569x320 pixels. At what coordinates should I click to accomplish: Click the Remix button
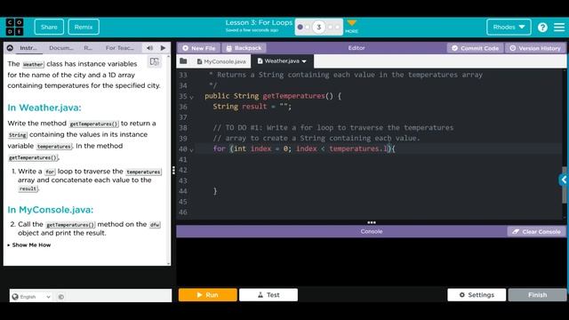(84, 28)
